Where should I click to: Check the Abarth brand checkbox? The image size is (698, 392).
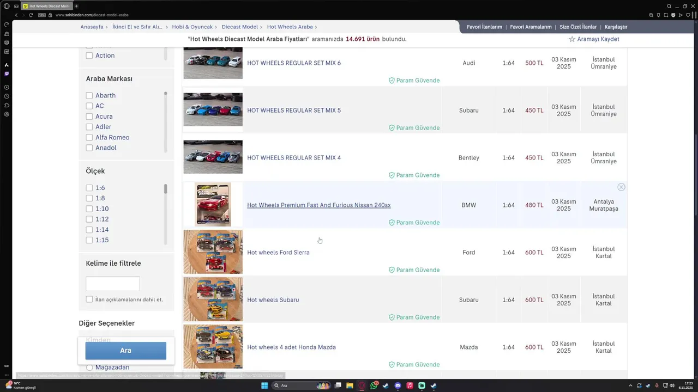(89, 95)
